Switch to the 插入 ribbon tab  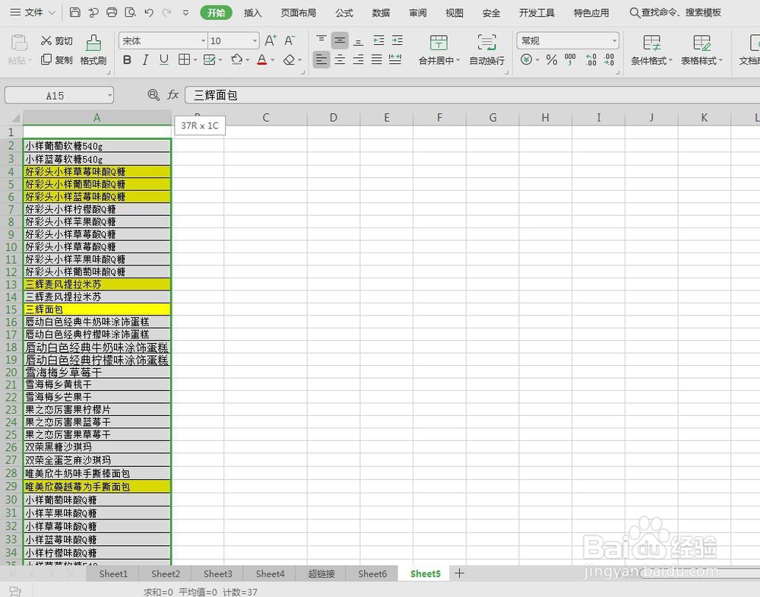tap(252, 13)
